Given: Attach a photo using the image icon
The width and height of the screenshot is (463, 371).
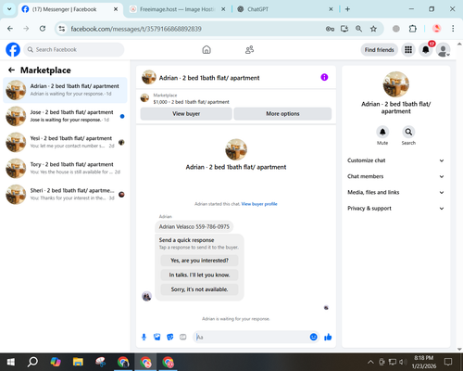Looking at the screenshot, I should click(157, 337).
